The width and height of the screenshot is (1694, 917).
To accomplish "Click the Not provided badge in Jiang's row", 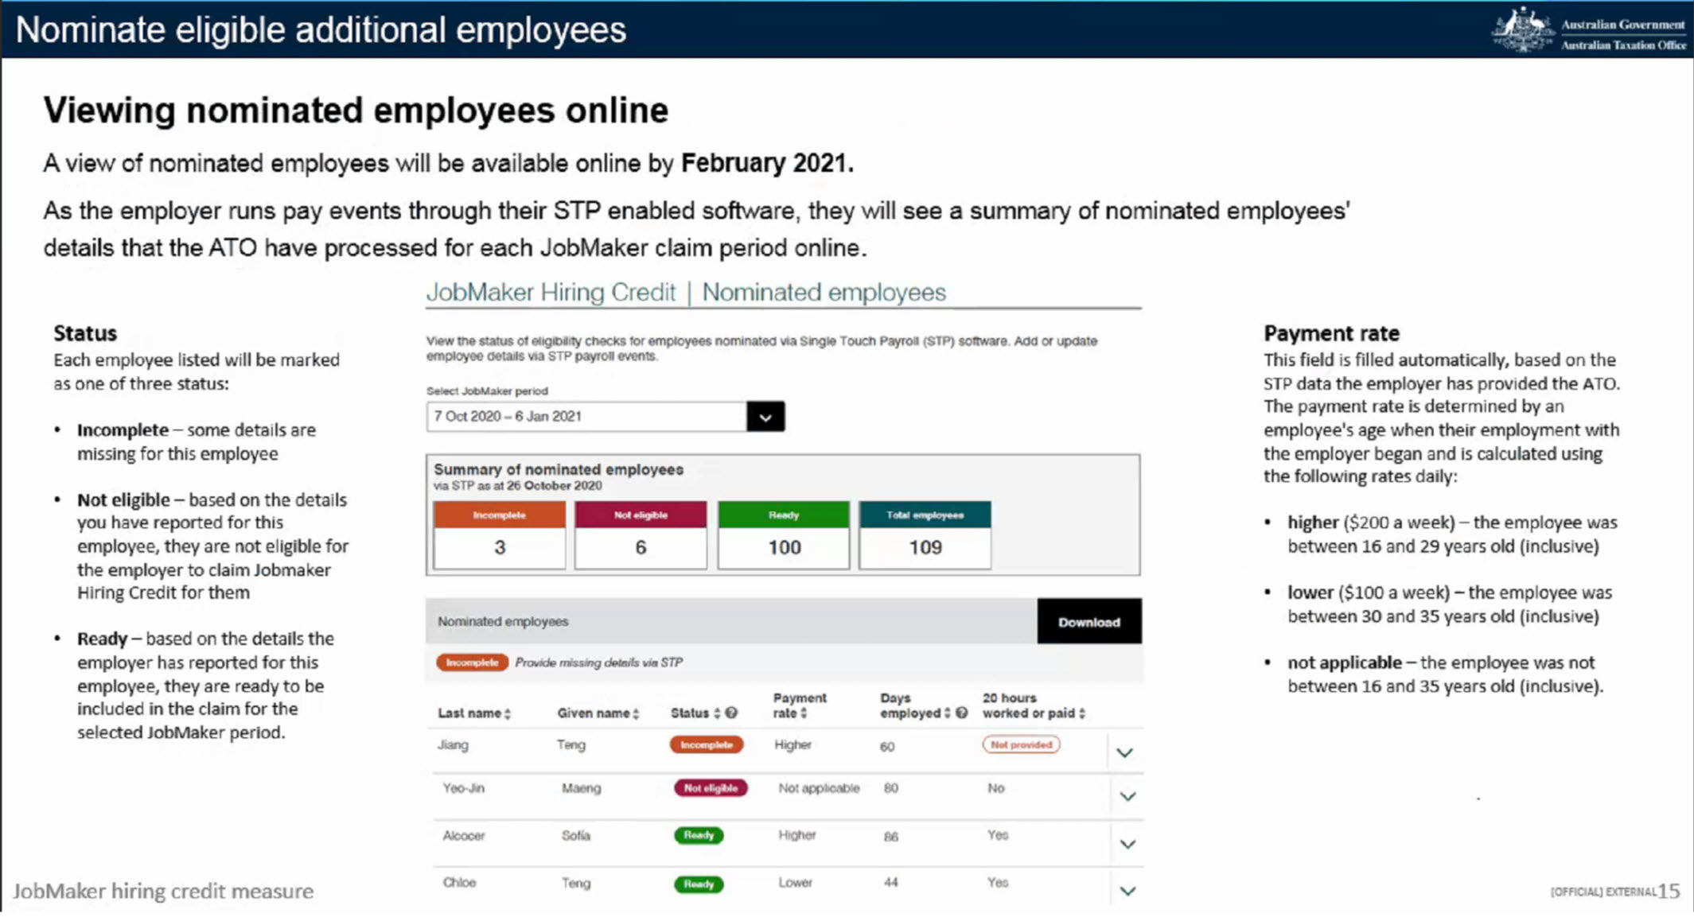I will tap(1021, 745).
